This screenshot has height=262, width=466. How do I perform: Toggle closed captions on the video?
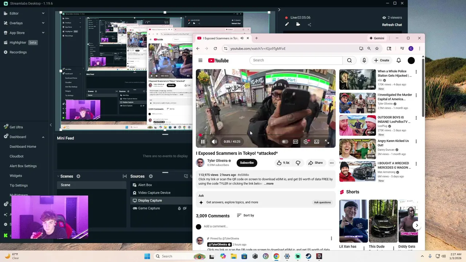pyautogui.click(x=295, y=142)
